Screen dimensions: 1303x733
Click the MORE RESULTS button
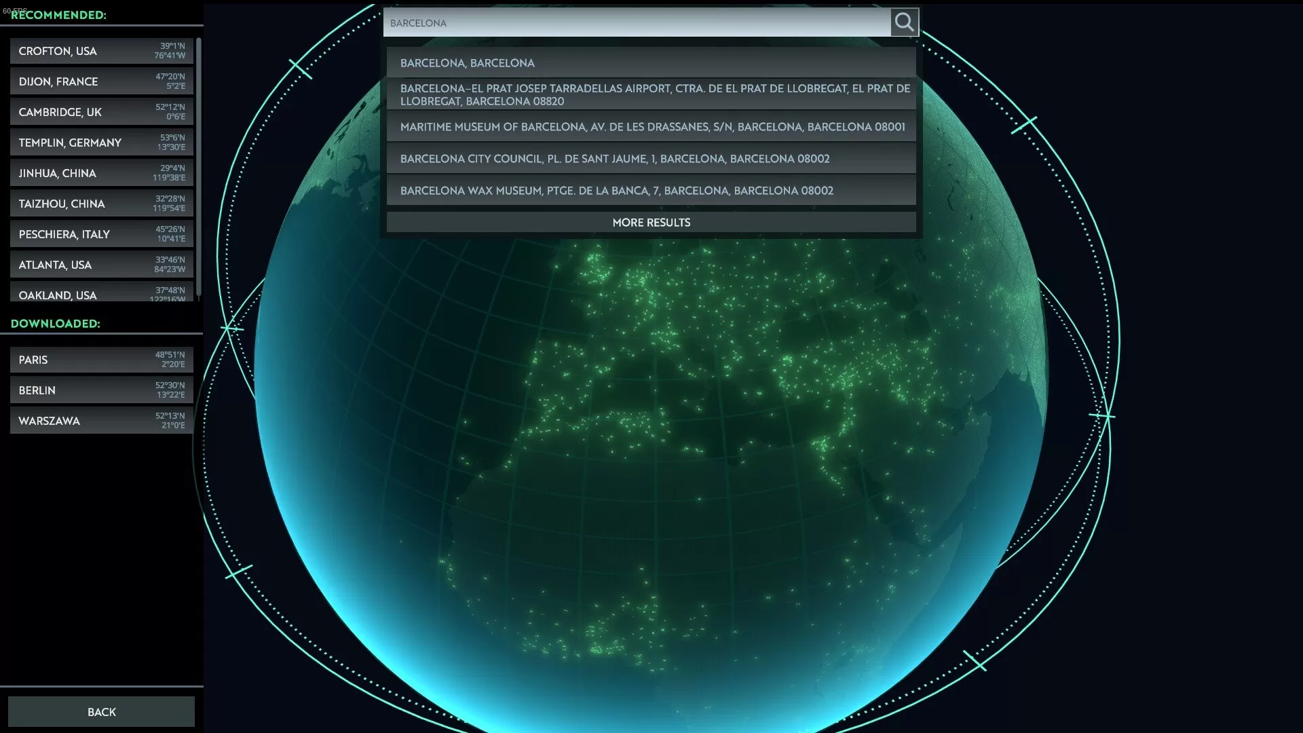(x=650, y=222)
